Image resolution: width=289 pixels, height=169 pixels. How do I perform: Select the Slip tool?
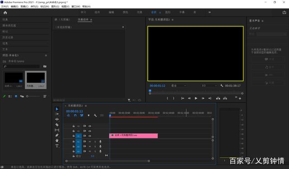[57, 130]
